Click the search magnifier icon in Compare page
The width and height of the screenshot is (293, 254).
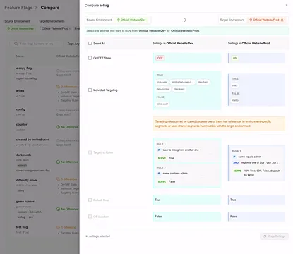point(16,44)
